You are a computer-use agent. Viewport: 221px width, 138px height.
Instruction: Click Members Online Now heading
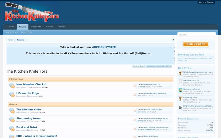point(191,55)
